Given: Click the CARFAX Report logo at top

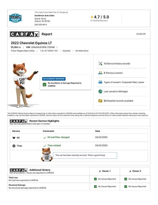Looking at the screenshot, I should (25, 34).
